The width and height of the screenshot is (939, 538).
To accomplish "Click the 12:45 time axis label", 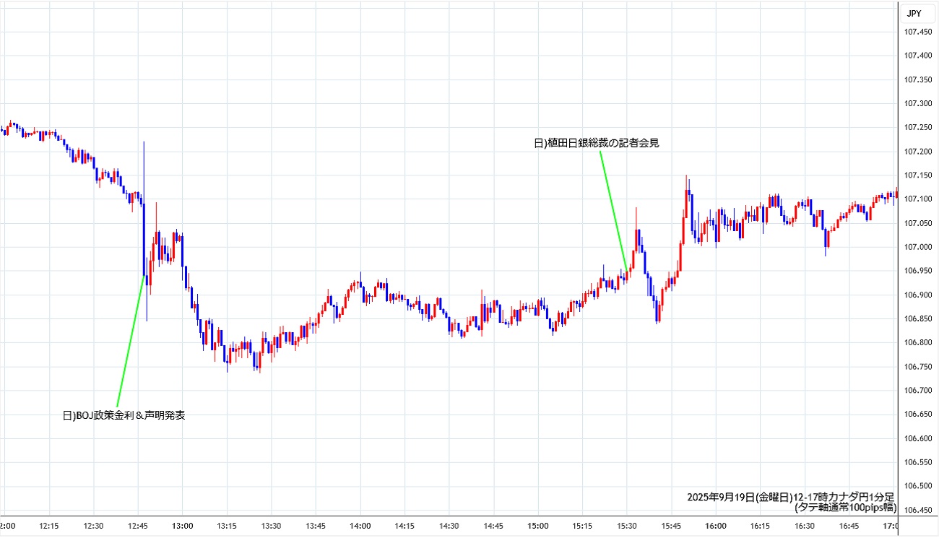I will pos(138,526).
